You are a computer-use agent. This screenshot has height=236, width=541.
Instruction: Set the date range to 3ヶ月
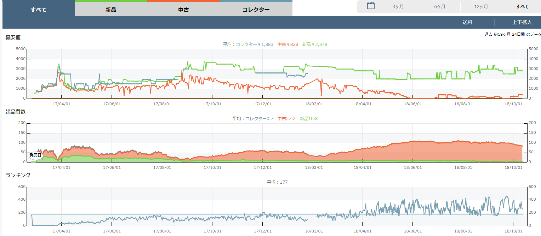[398, 7]
